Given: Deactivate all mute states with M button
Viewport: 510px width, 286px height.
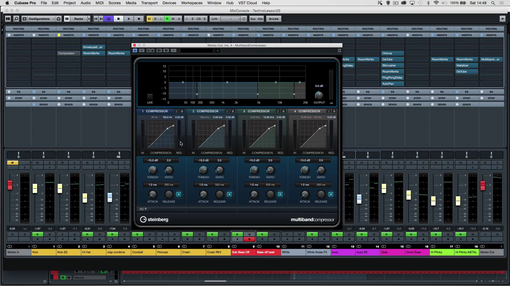Looking at the screenshot, I should pos(149,19).
